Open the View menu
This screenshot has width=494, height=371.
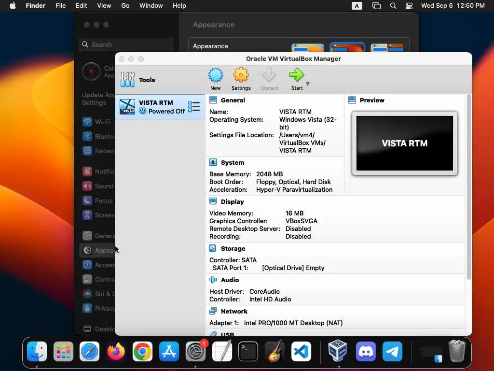104,6
